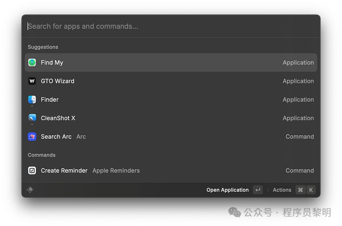
Task: Select the GTO Wizard result row
Action: coord(171,81)
